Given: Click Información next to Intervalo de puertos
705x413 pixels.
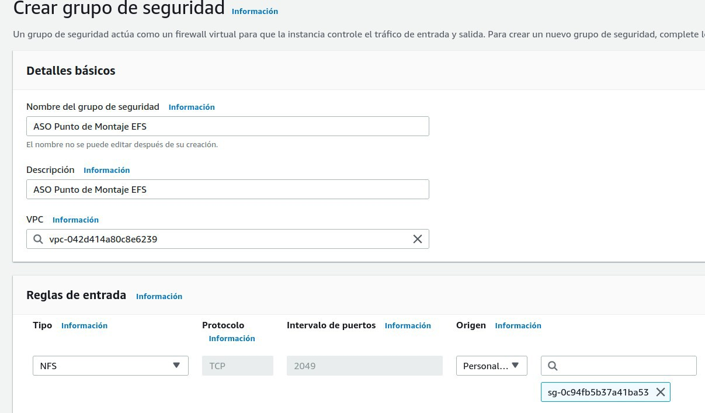Looking at the screenshot, I should [408, 325].
